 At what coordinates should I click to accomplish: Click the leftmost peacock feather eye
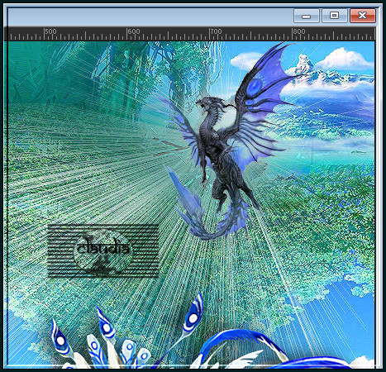[60, 341]
